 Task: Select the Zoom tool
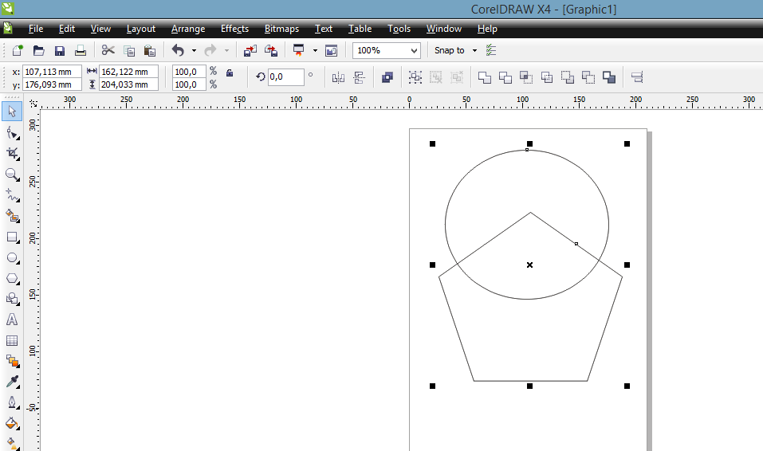tap(12, 175)
